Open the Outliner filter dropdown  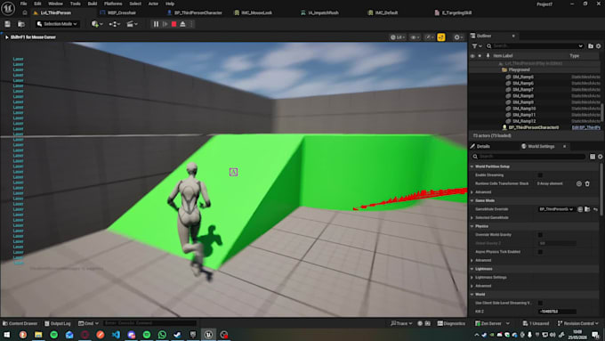click(477, 46)
